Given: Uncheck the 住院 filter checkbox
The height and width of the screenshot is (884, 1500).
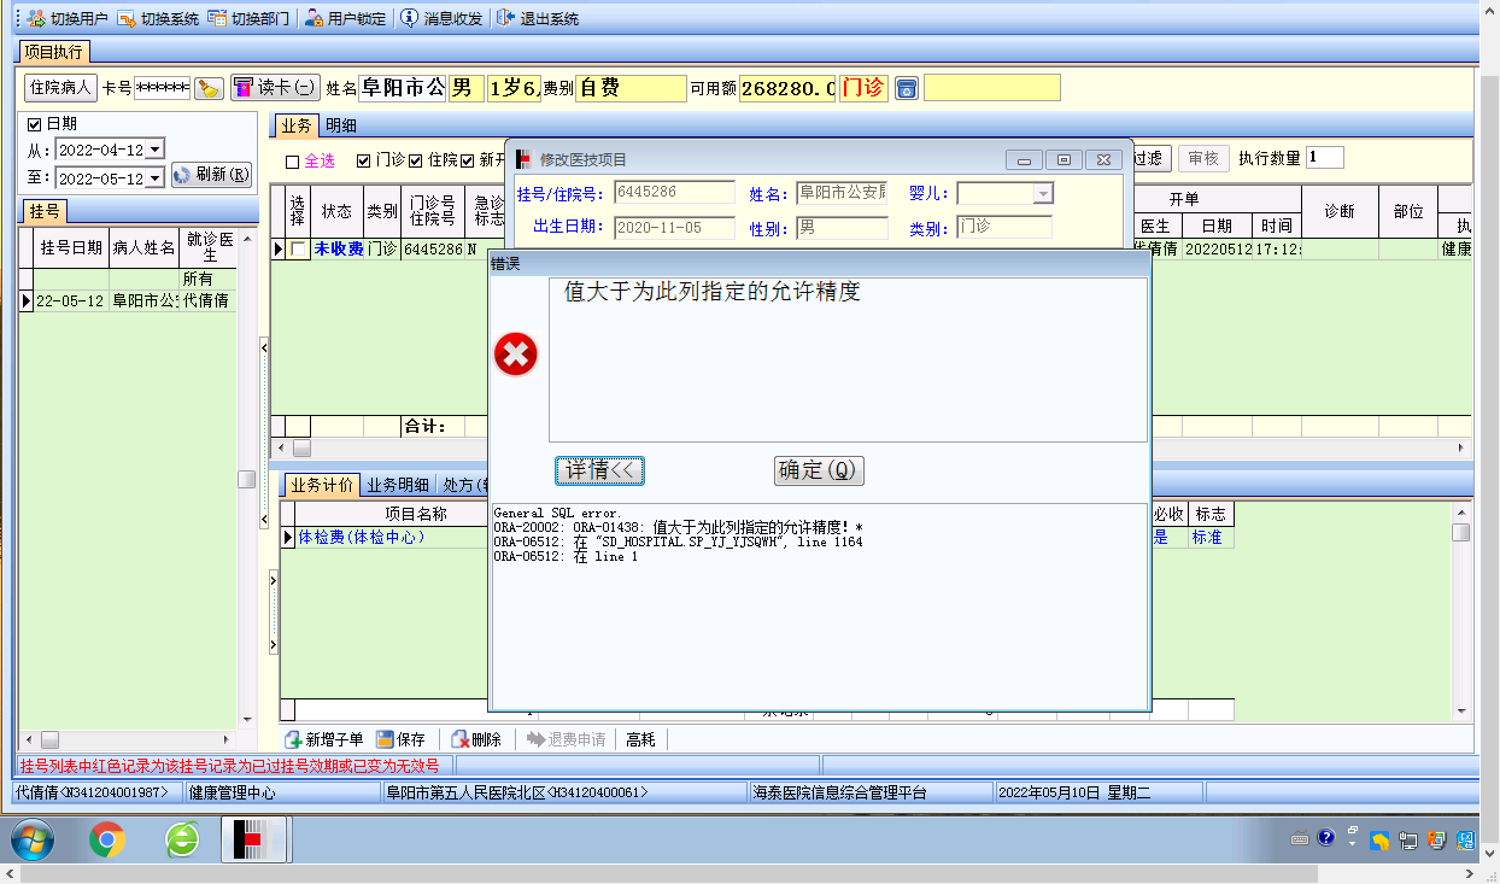Looking at the screenshot, I should pyautogui.click(x=415, y=161).
